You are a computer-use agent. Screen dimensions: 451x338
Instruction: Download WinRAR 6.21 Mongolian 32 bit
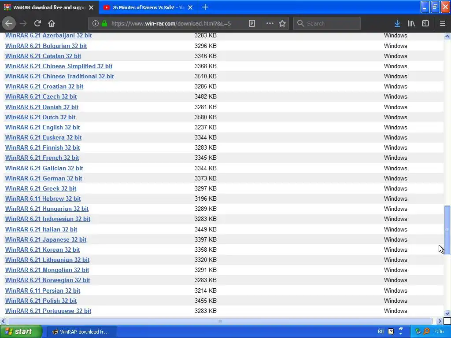[x=47, y=270]
